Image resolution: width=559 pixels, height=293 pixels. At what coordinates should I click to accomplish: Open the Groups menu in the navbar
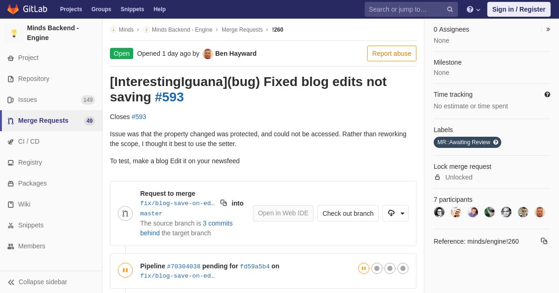coord(101,9)
